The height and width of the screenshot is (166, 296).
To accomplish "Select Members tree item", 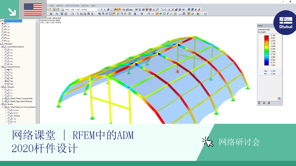I will (8, 44).
